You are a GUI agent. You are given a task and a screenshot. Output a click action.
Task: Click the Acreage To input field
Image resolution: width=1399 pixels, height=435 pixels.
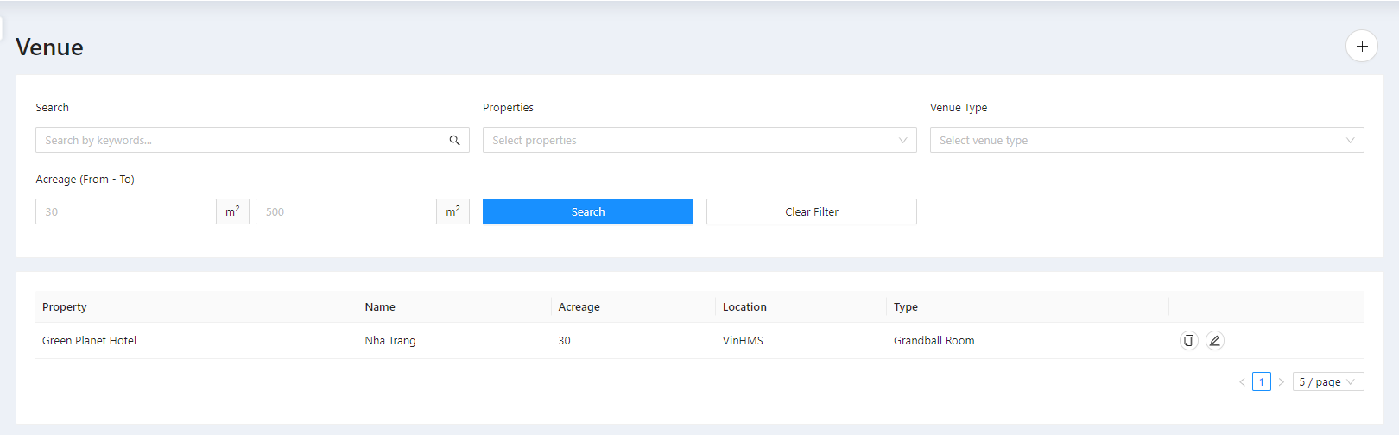point(345,212)
